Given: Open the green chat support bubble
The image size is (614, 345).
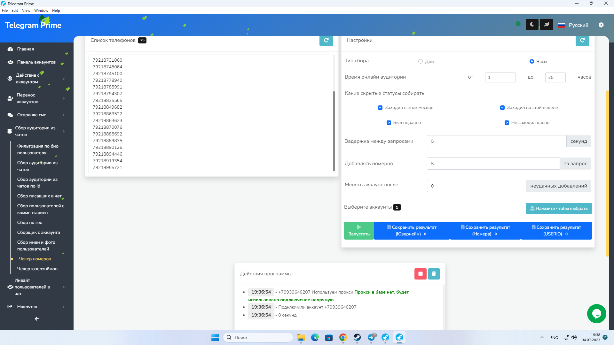Looking at the screenshot, I should click(596, 314).
